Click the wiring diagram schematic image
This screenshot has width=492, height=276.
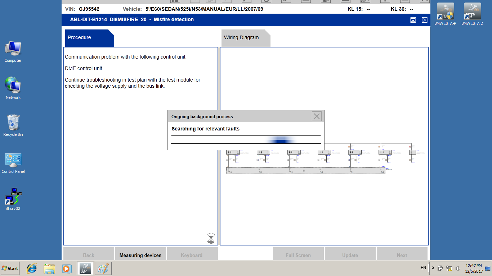(324, 160)
